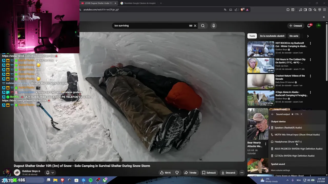This screenshot has height=184, width=328.
Task: Click the Salvează save button
Action: pyautogui.click(x=209, y=173)
